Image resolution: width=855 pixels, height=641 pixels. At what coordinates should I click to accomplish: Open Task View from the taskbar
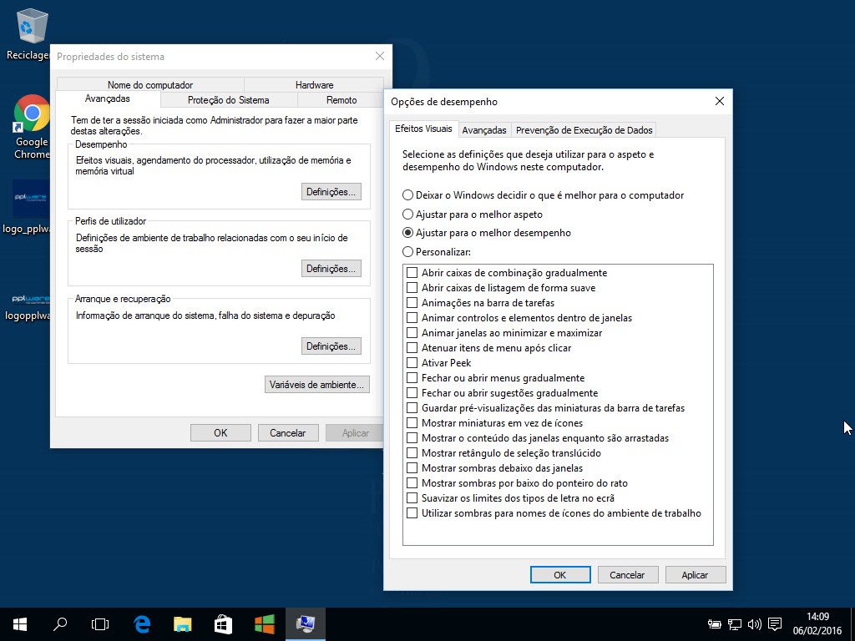tap(100, 623)
